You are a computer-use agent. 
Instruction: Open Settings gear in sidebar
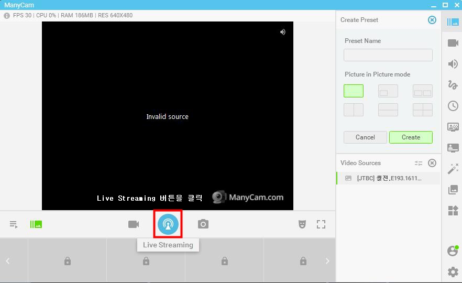pyautogui.click(x=453, y=271)
